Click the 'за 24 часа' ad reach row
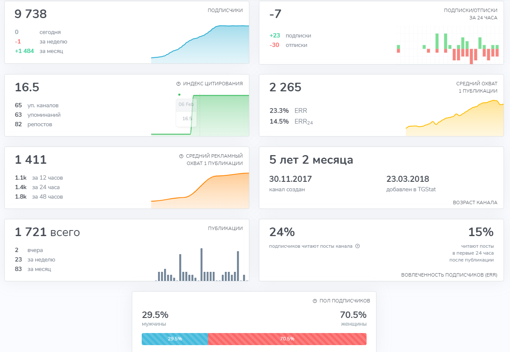Viewport: 510px width, 352px height. click(x=37, y=187)
